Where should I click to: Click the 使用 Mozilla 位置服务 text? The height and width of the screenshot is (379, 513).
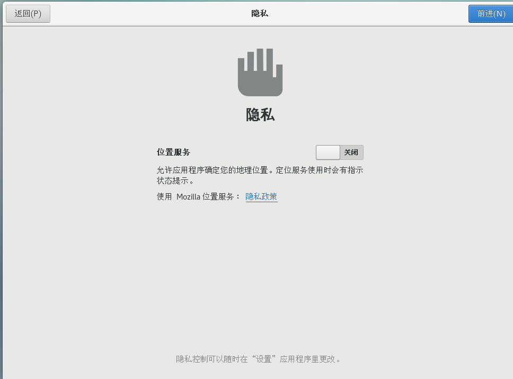[x=196, y=197]
